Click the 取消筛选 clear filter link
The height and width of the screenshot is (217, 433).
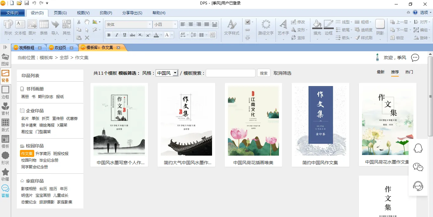coord(282,73)
